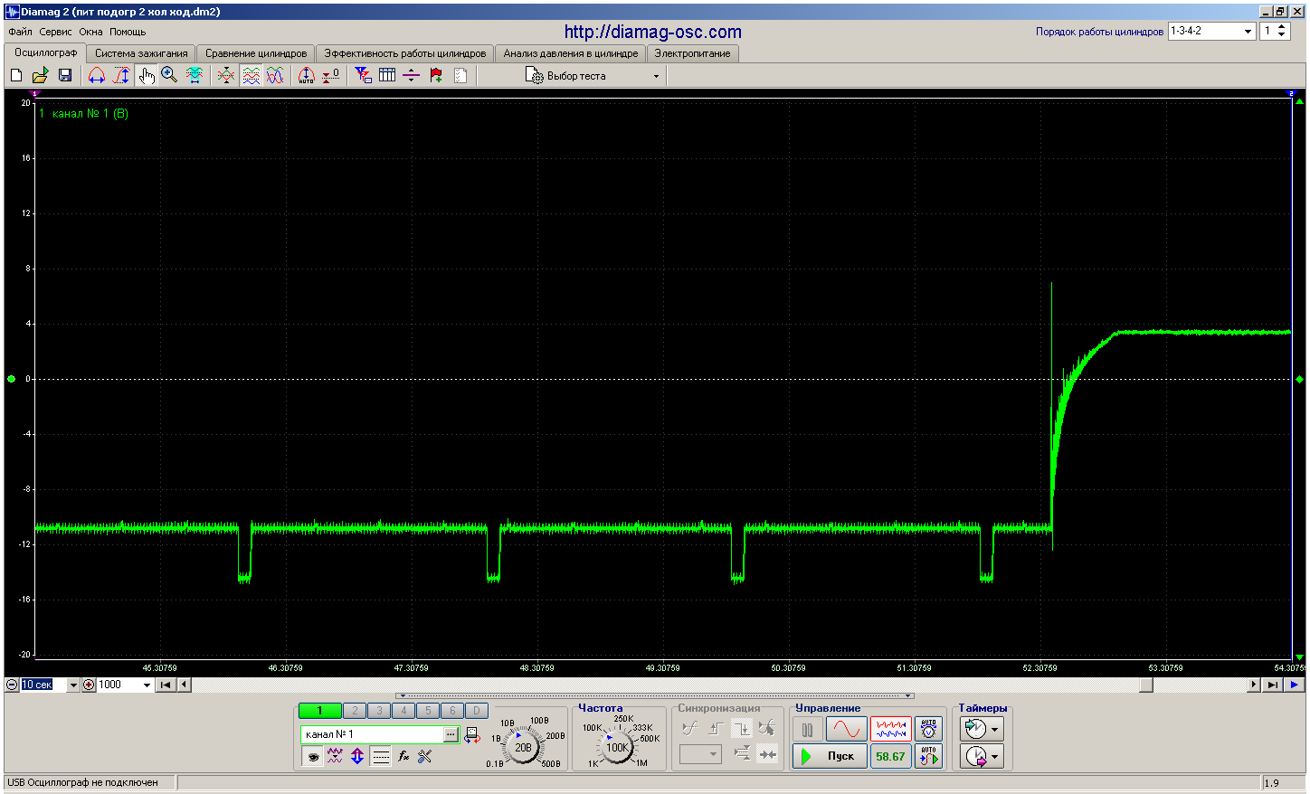Click the vertical invert arrows icon

[357, 757]
